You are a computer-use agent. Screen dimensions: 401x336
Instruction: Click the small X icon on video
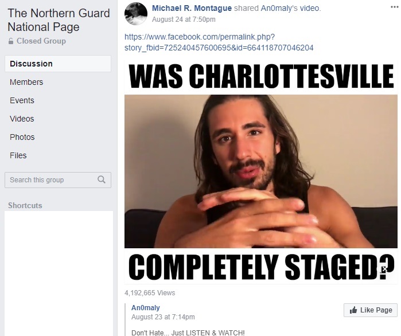384,269
